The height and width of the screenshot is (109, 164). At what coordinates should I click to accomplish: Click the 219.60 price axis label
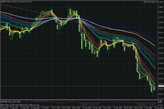[x=161, y=63]
